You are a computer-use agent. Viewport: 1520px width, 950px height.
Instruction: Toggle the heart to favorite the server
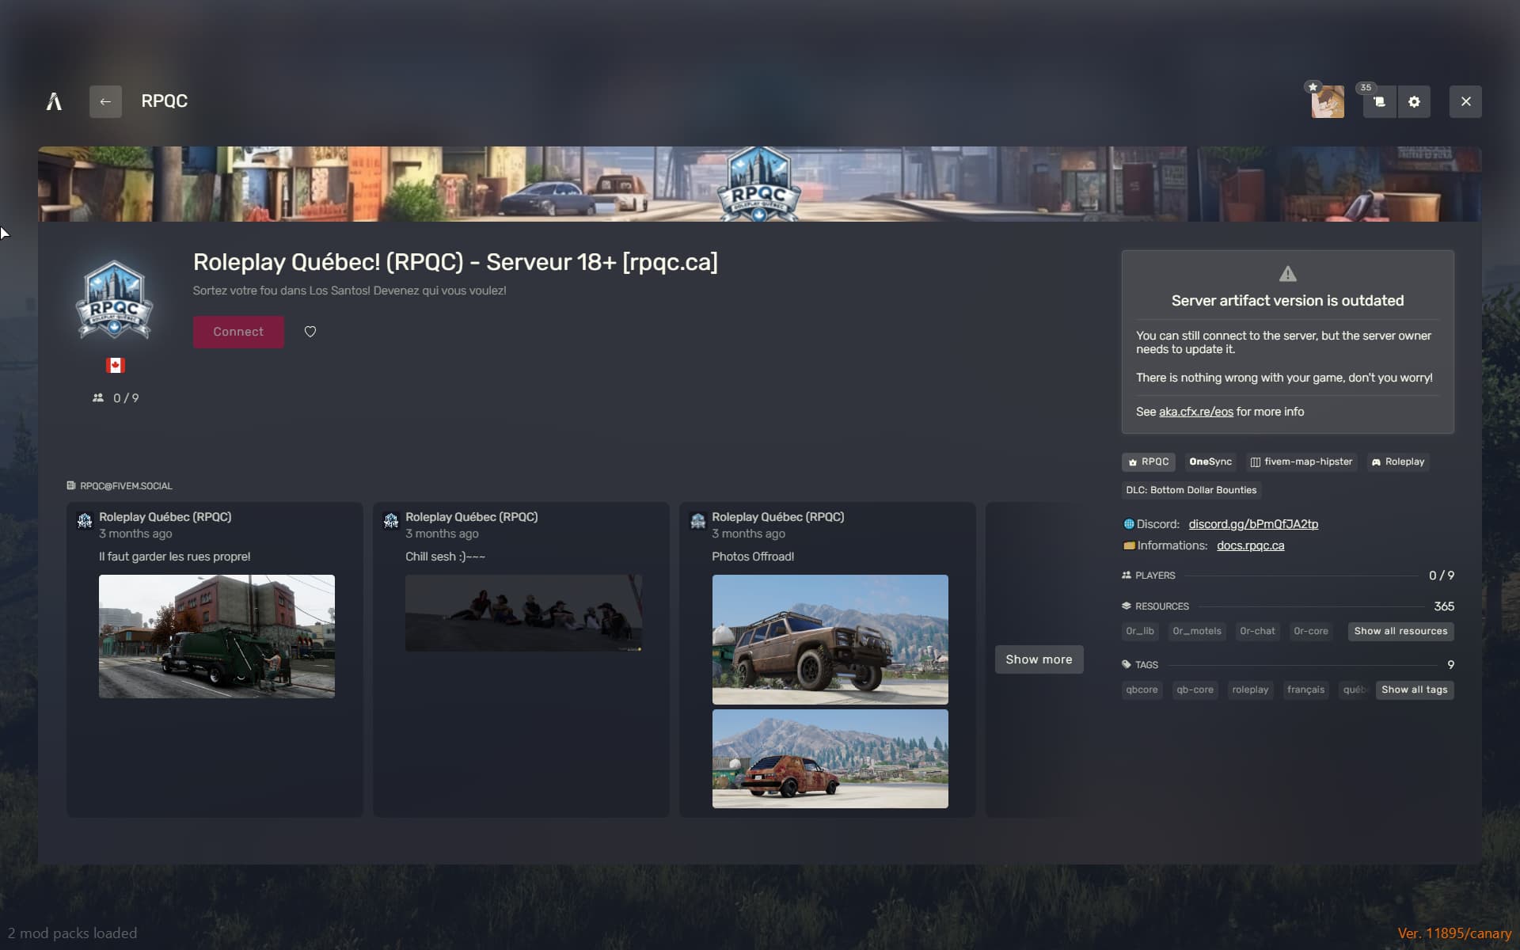coord(310,332)
